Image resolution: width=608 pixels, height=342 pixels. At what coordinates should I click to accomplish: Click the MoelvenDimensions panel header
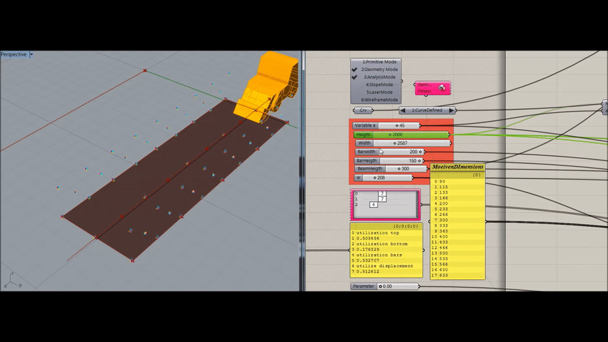pyautogui.click(x=457, y=167)
